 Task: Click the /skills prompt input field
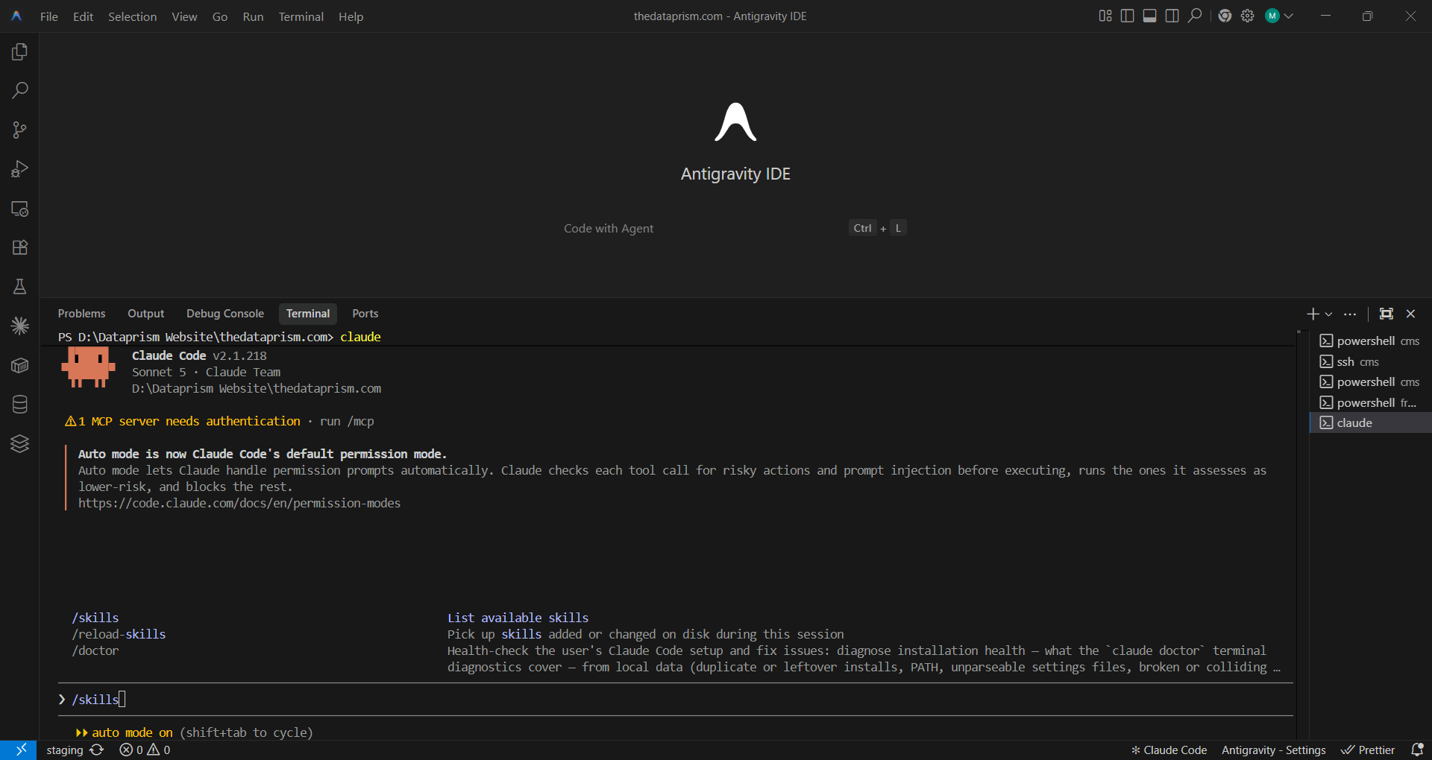click(x=675, y=699)
